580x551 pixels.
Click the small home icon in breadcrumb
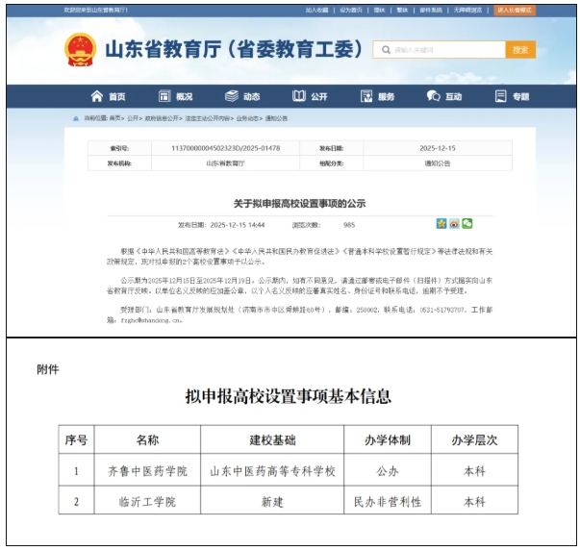tap(76, 118)
